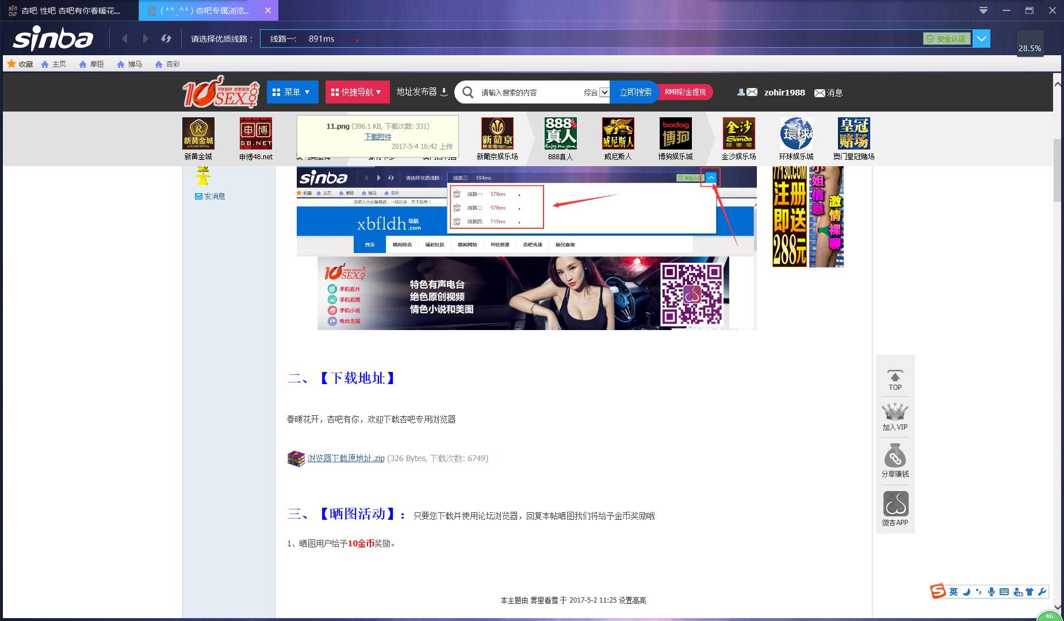The width and height of the screenshot is (1064, 621).
Task: Open the embedded sinba browser screenshot image
Action: click(526, 248)
